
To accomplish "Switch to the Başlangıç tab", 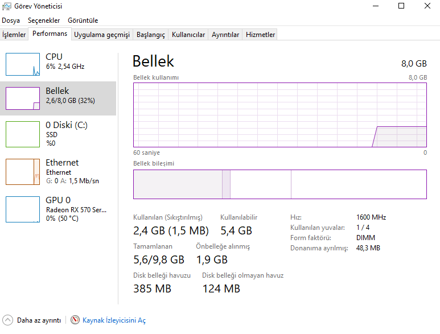I will tap(150, 35).
